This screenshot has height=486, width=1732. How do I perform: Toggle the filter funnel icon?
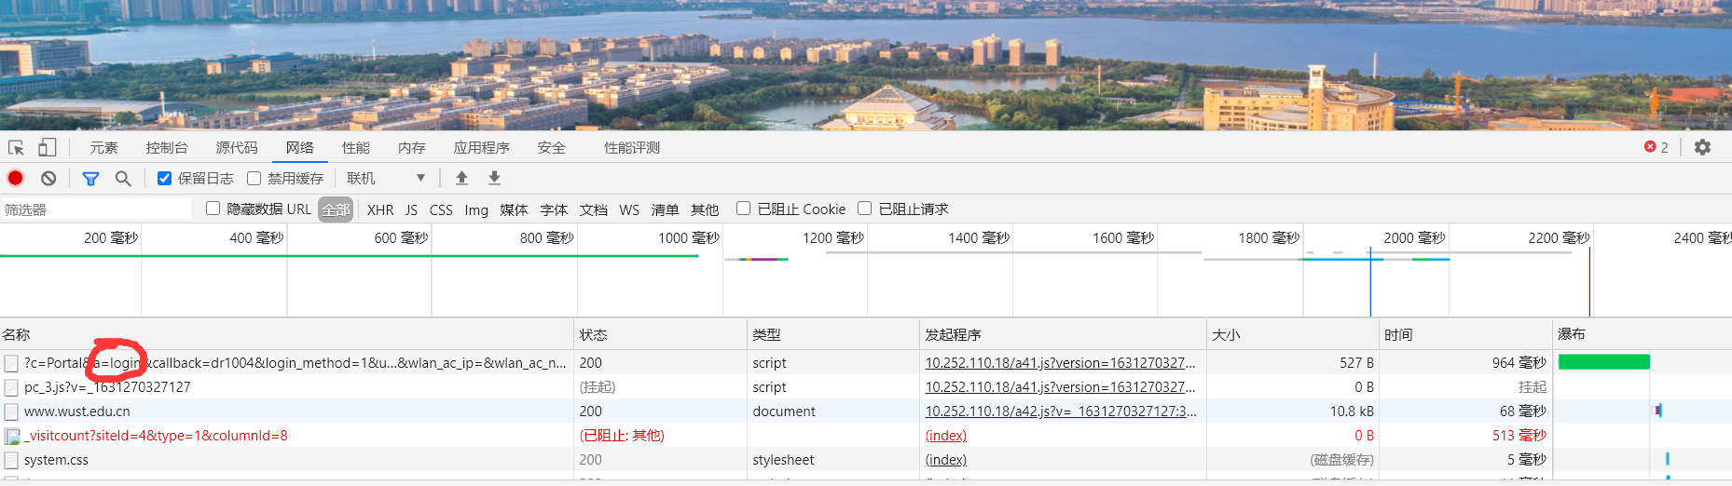tap(90, 178)
